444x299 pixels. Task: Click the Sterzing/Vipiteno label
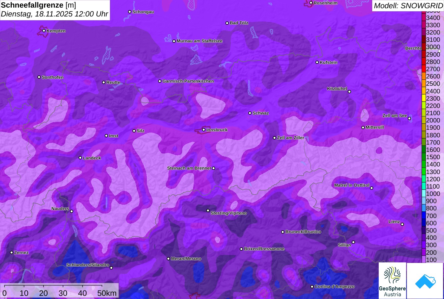229,213
